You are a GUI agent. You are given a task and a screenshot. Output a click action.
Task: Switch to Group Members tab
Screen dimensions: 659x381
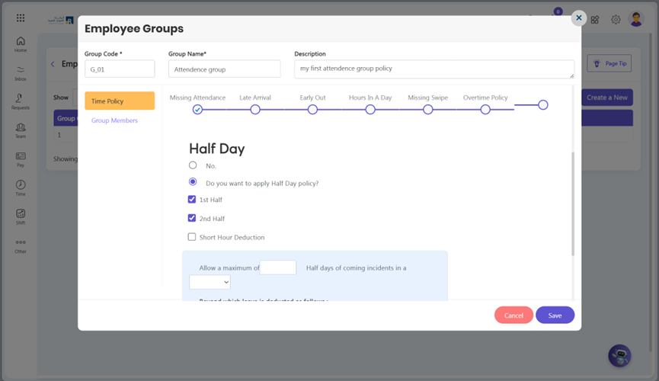(x=114, y=120)
